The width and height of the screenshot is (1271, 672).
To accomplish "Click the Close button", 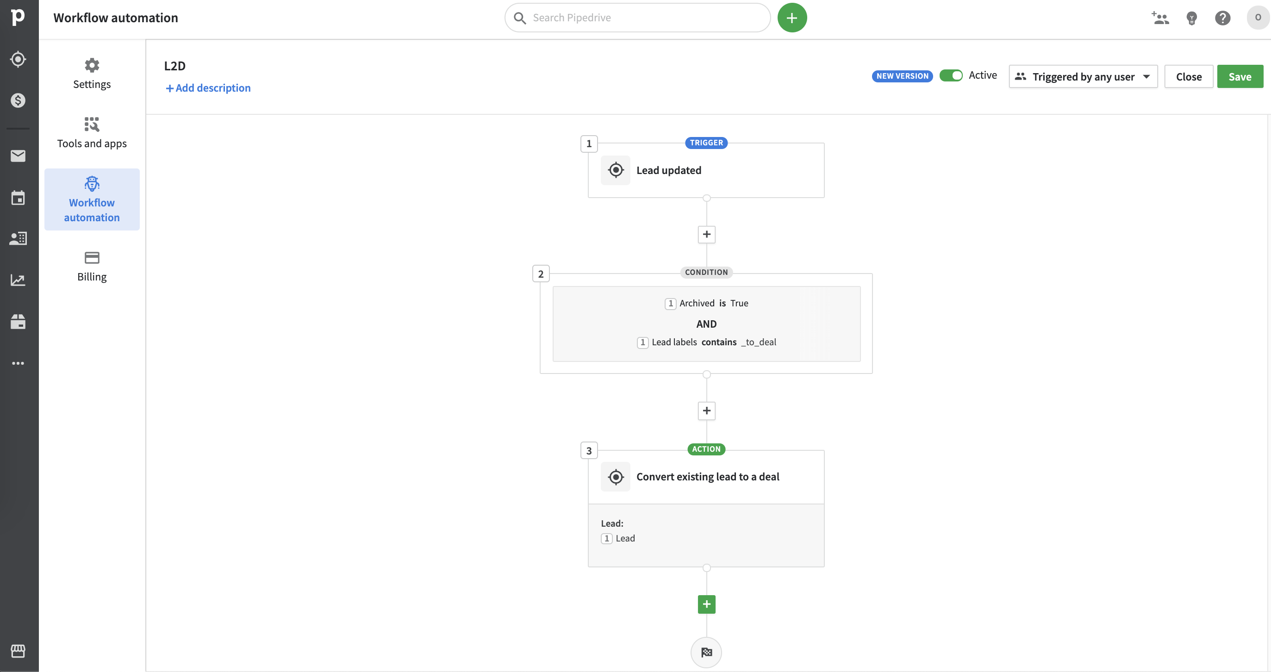I will tap(1189, 76).
